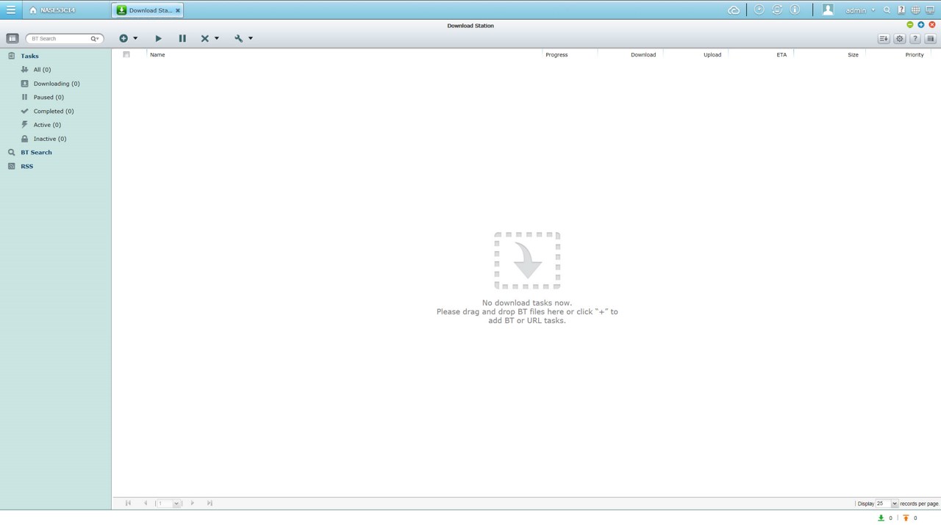Screen dimensions: 941x525
Task: Close the Download Station tab
Action: (x=178, y=10)
